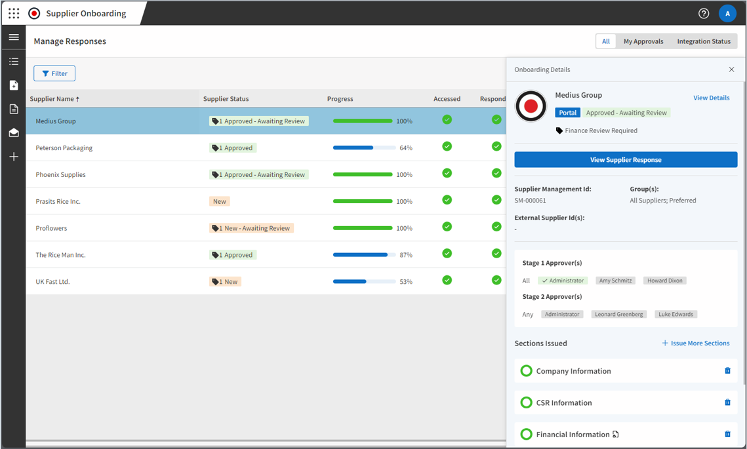Select the UK Fast Ltd. row
The width and height of the screenshot is (747, 449).
coord(52,282)
